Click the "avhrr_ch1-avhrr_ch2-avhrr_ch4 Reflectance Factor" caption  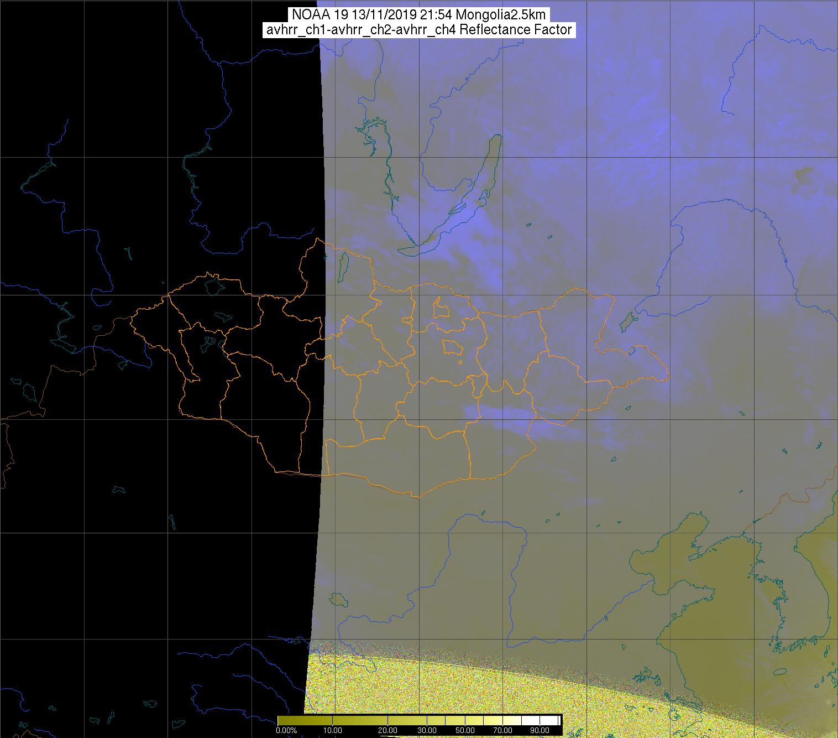click(418, 30)
